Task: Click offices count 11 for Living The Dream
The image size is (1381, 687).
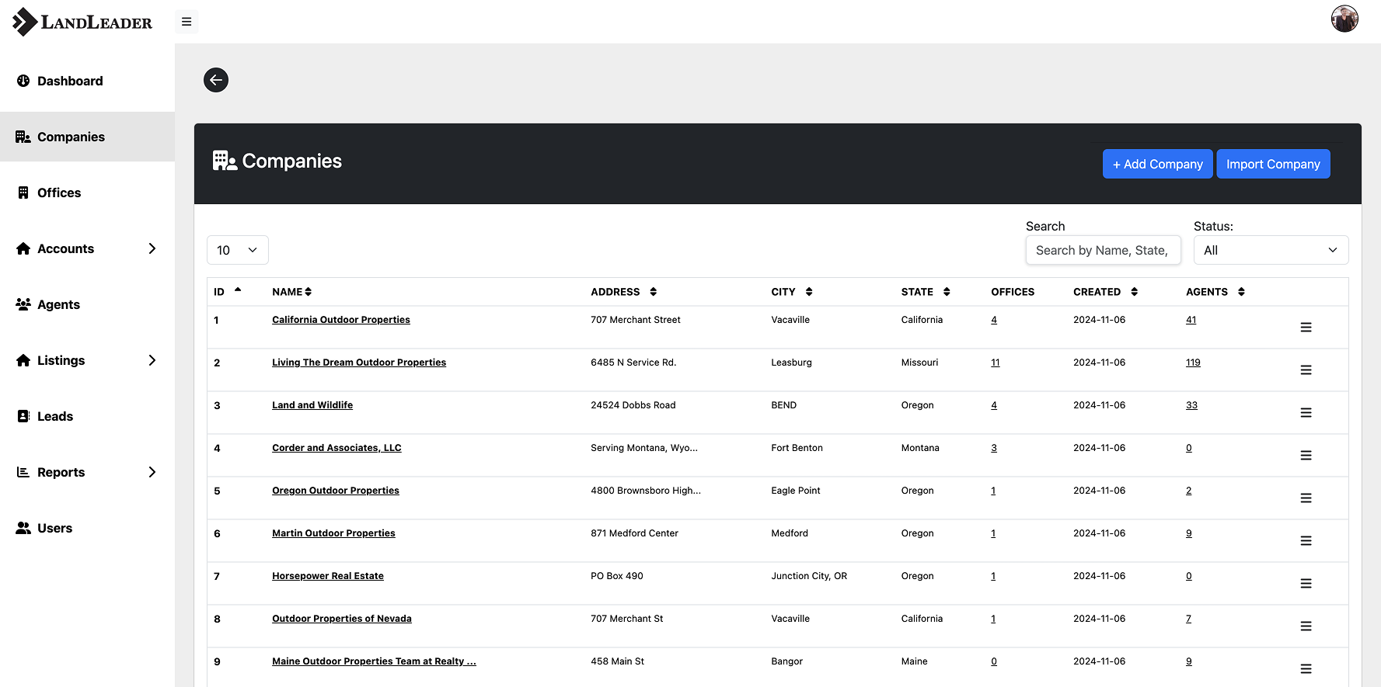Action: pos(996,363)
